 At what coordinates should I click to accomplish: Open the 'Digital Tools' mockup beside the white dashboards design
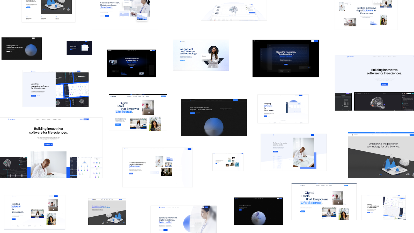point(324,202)
